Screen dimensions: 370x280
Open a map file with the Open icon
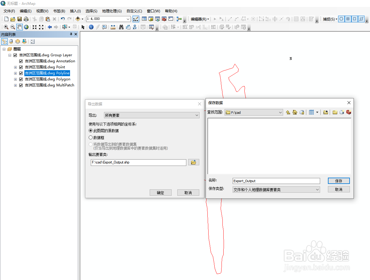(x=13, y=19)
